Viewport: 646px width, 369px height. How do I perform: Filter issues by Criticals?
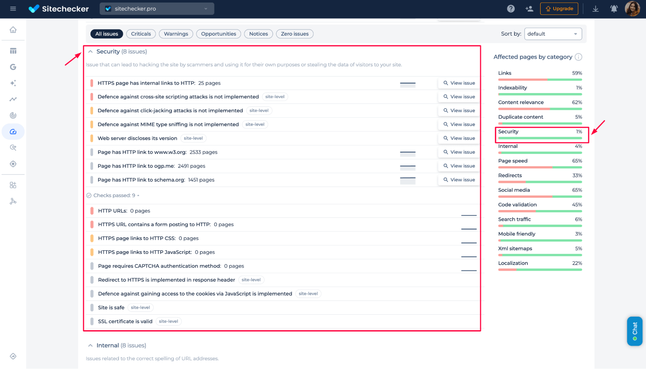tap(141, 34)
